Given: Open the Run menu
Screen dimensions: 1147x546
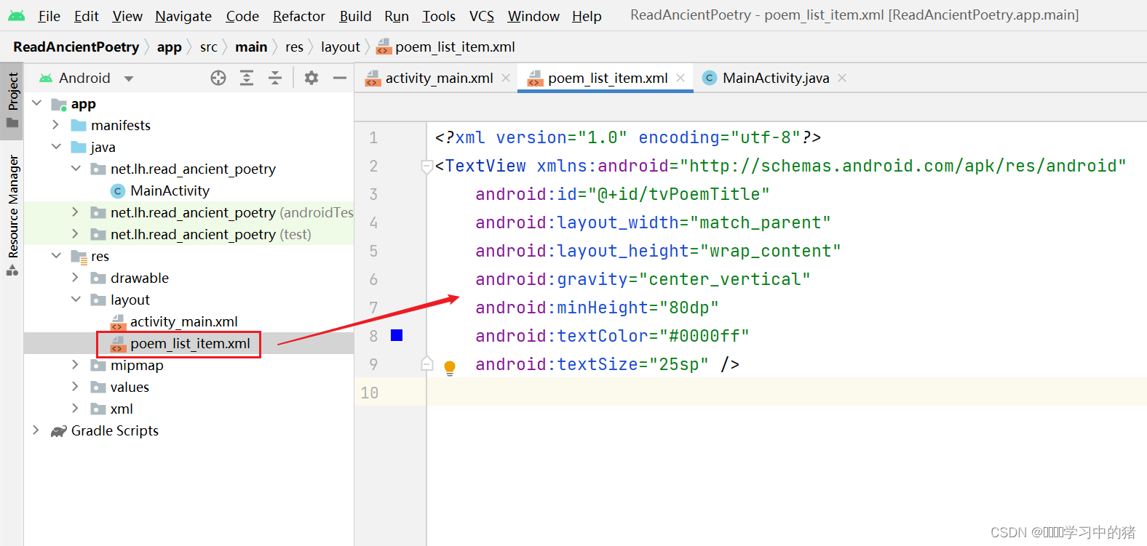Looking at the screenshot, I should click(397, 16).
